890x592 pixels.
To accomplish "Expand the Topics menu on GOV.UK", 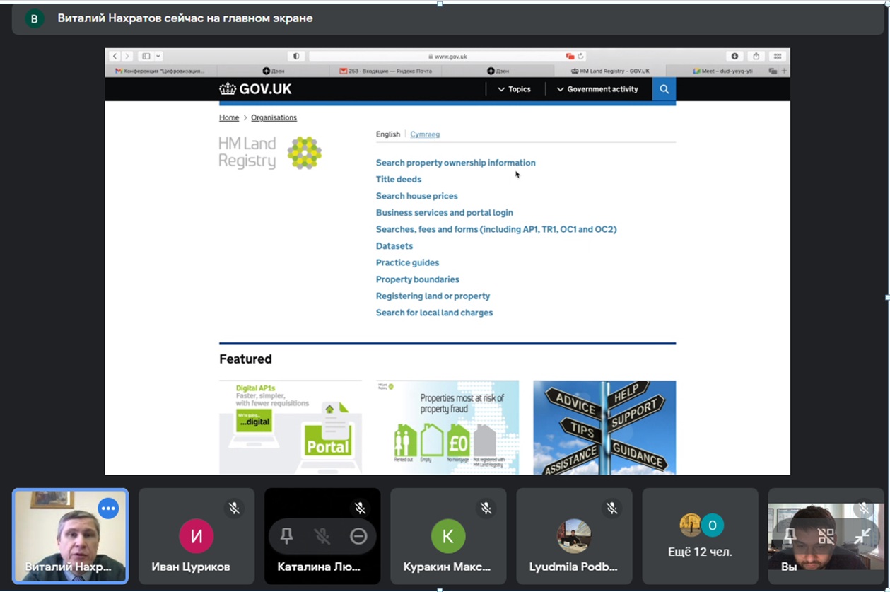I will coord(514,89).
